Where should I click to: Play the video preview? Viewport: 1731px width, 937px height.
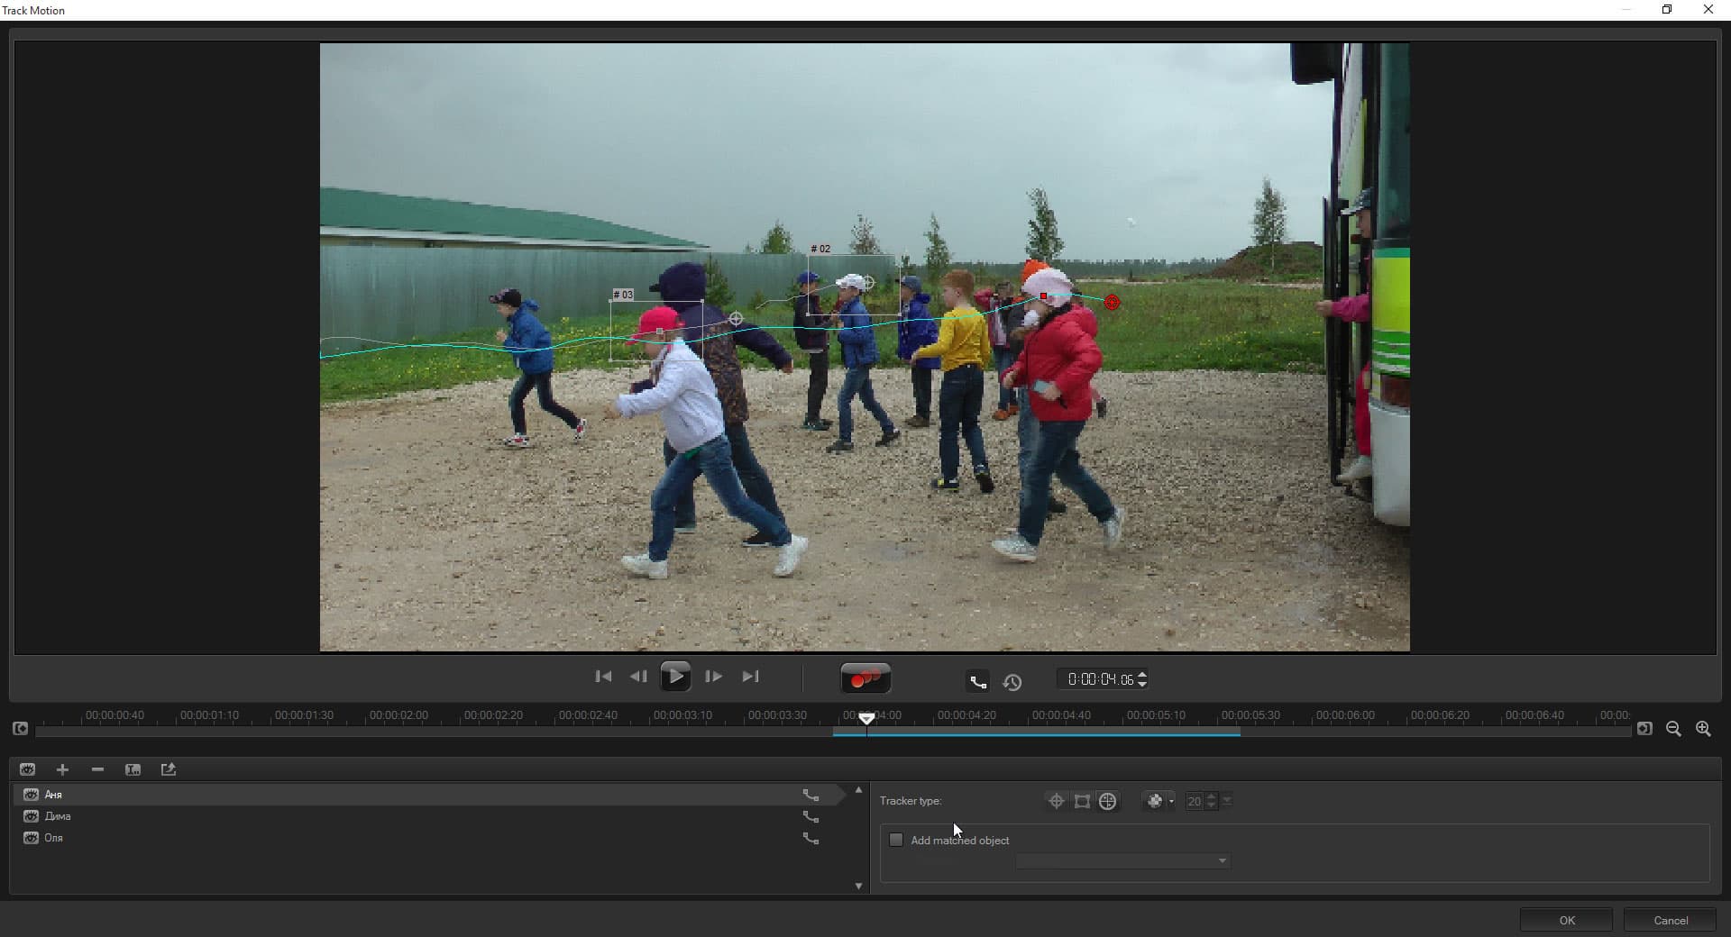coord(675,676)
